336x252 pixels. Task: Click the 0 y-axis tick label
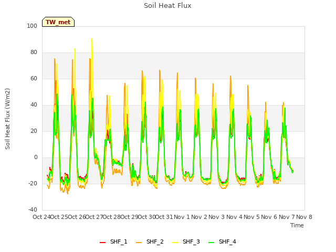click(x=36, y=157)
